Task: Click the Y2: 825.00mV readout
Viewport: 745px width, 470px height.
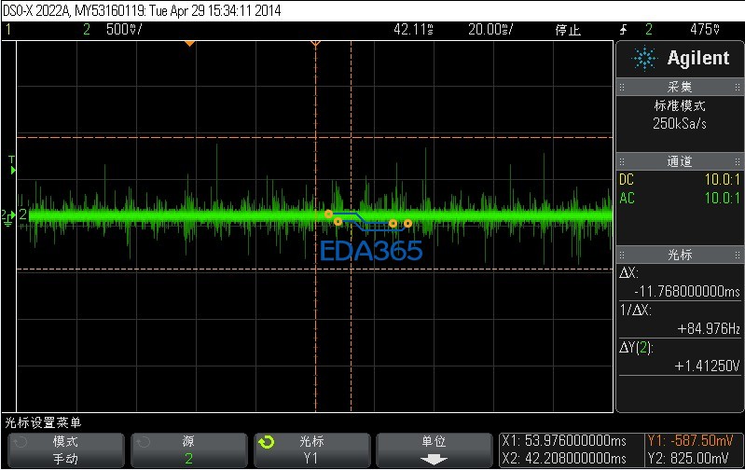Action: 688,459
